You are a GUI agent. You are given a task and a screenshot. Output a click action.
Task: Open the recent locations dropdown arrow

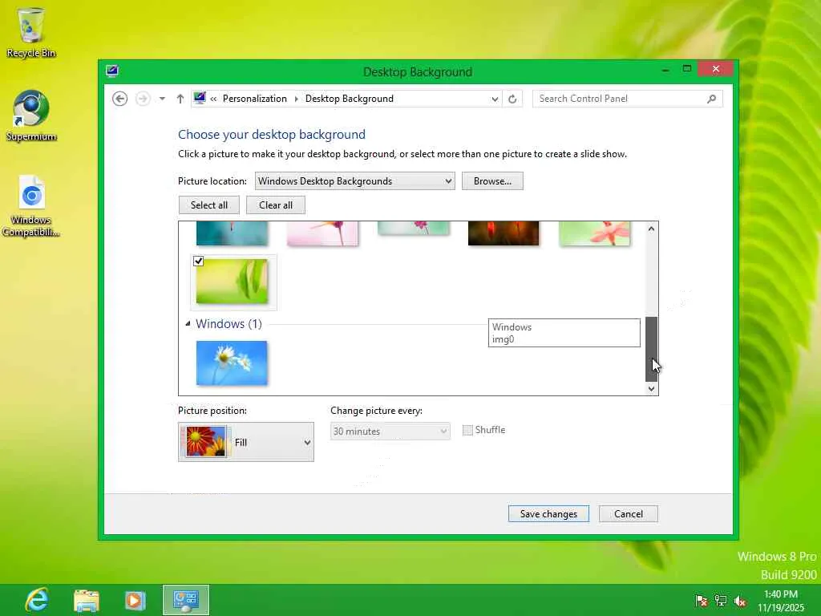(x=162, y=99)
